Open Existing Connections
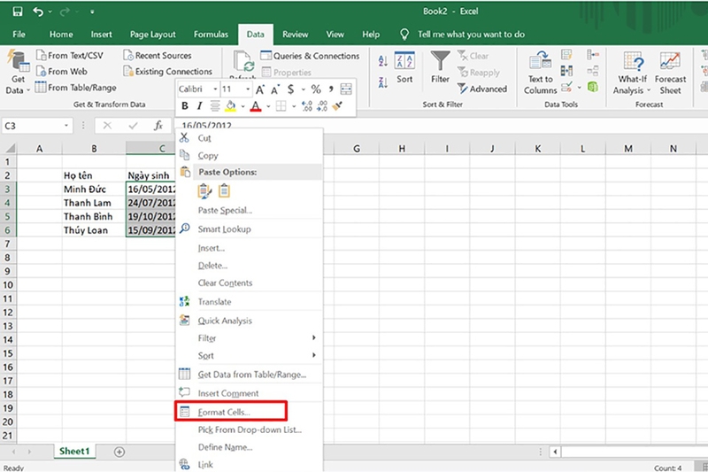Viewport: 708px width, 472px height. [168, 72]
